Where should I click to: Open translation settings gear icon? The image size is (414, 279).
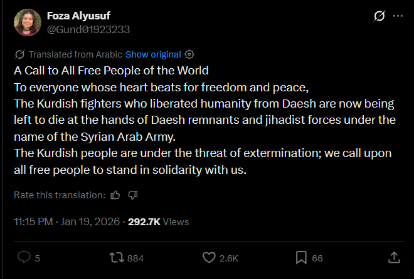(190, 54)
